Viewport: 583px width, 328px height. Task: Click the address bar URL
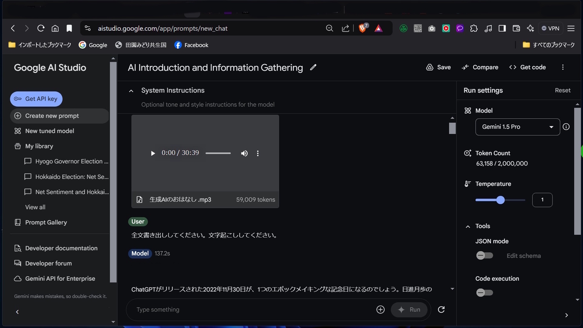(163, 28)
